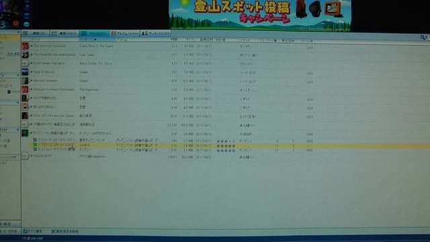
Task: Switch to the first song list tab
Action: pyautogui.click(x=36, y=33)
